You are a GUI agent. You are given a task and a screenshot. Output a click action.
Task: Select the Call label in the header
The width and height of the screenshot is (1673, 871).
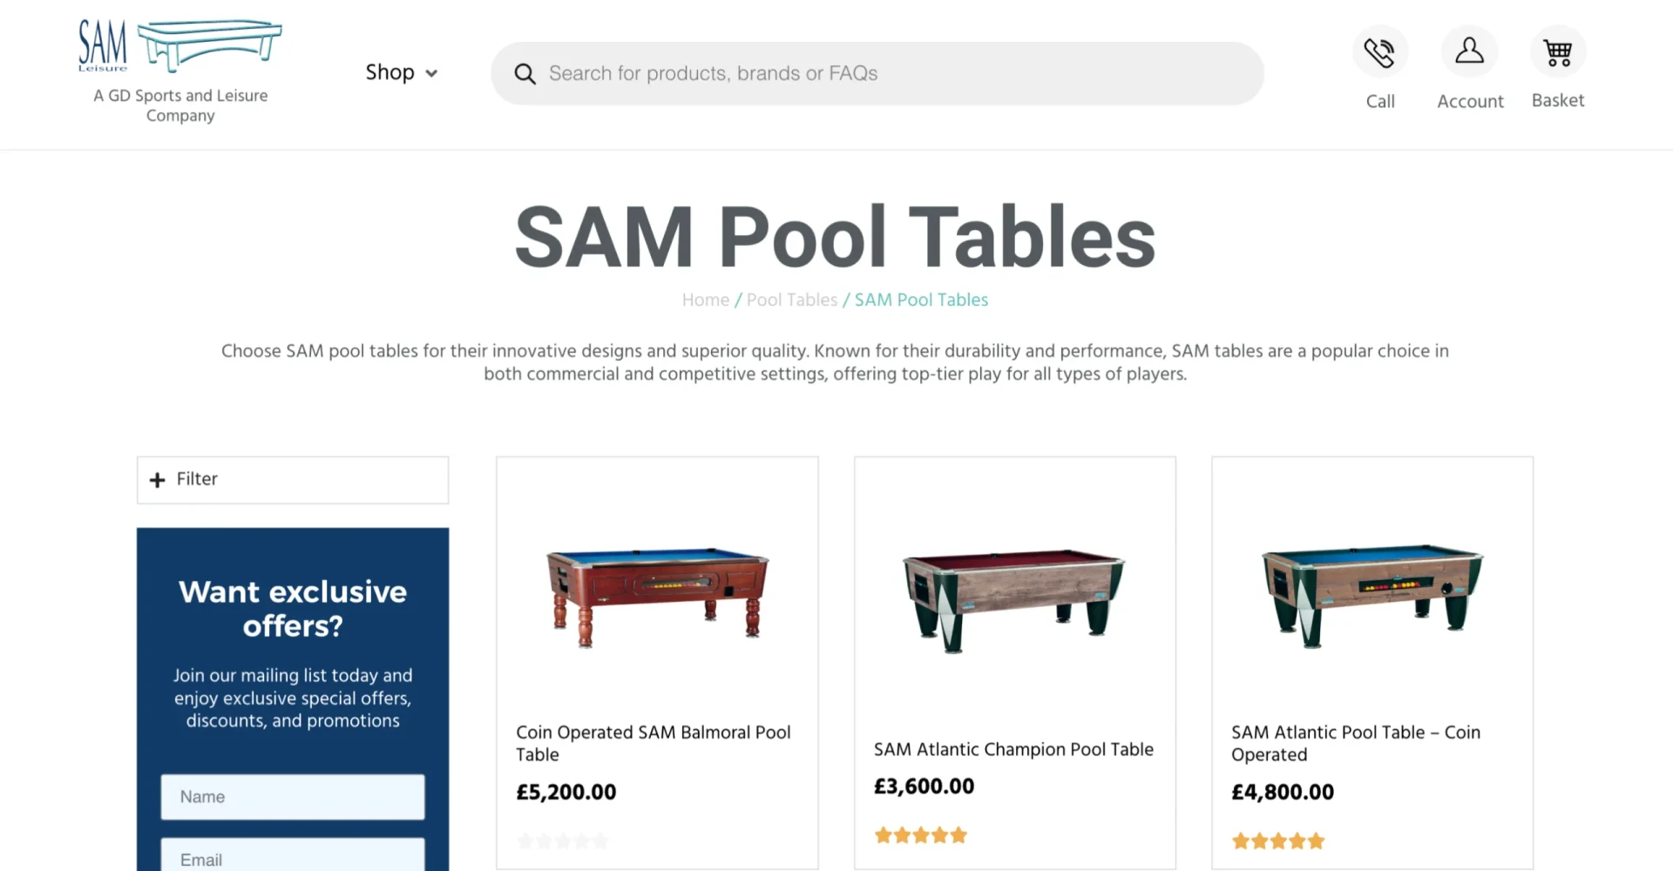coord(1379,100)
